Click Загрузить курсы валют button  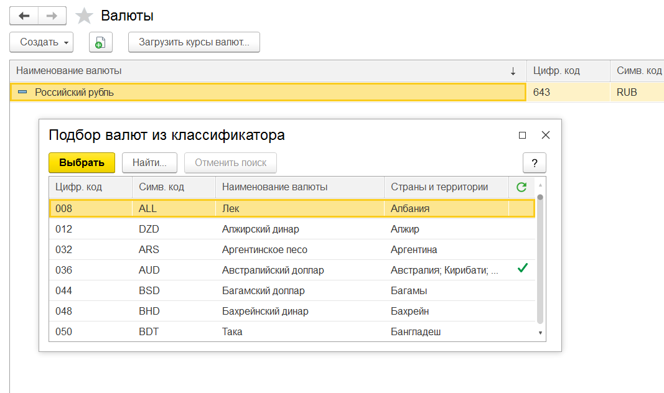click(x=194, y=42)
